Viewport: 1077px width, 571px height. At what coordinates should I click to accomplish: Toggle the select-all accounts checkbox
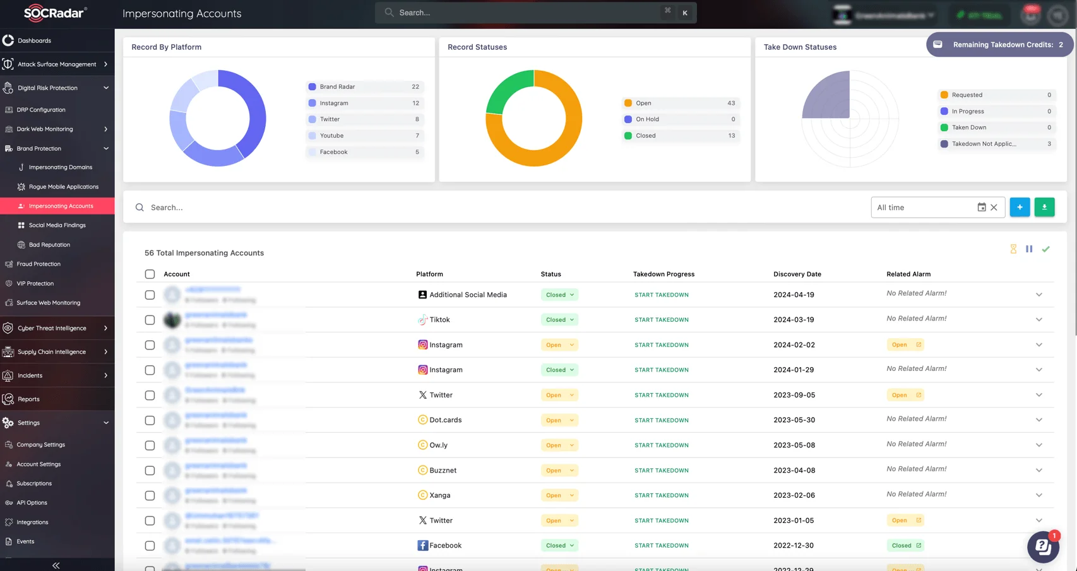click(x=150, y=274)
